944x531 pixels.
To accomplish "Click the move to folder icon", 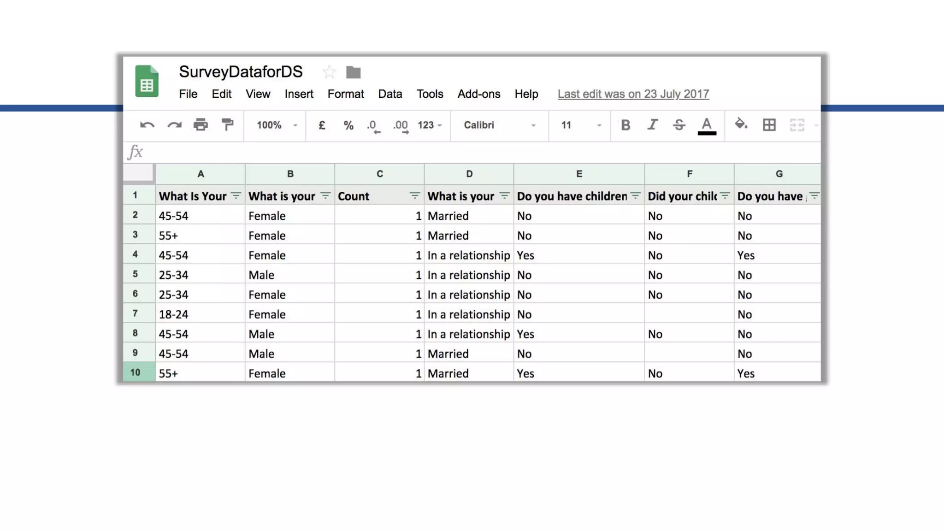I will click(354, 72).
